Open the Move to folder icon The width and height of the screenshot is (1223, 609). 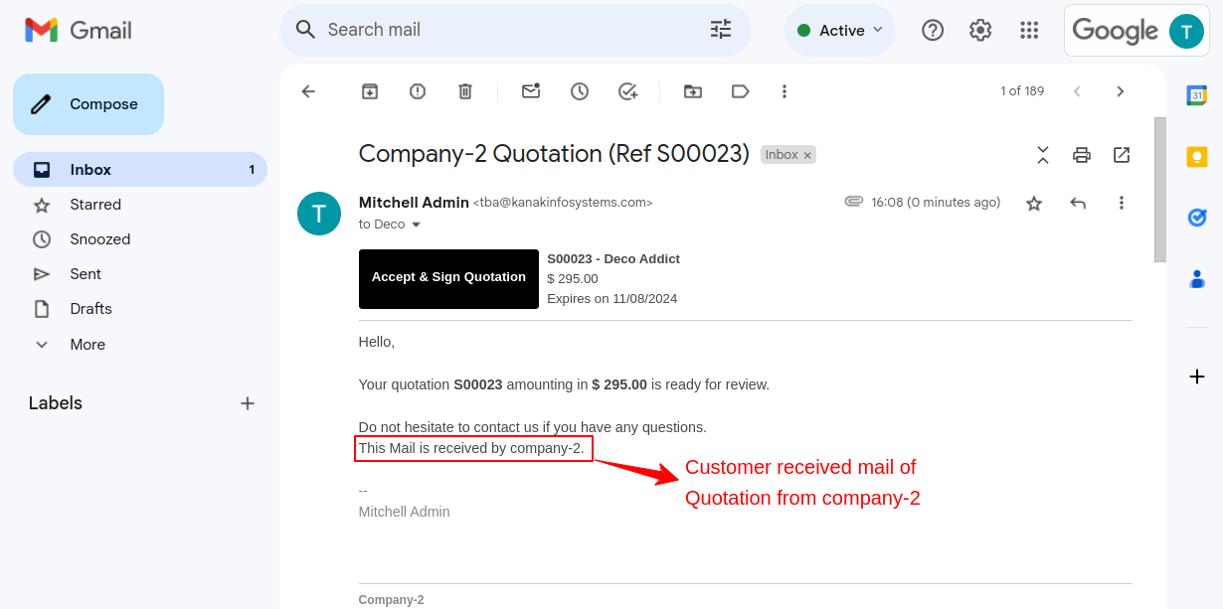[x=692, y=90]
